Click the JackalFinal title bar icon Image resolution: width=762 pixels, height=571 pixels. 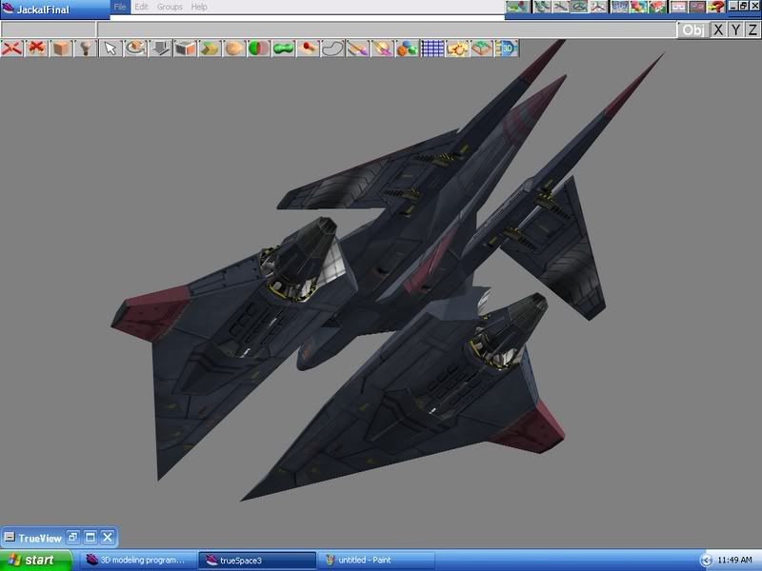coord(8,9)
